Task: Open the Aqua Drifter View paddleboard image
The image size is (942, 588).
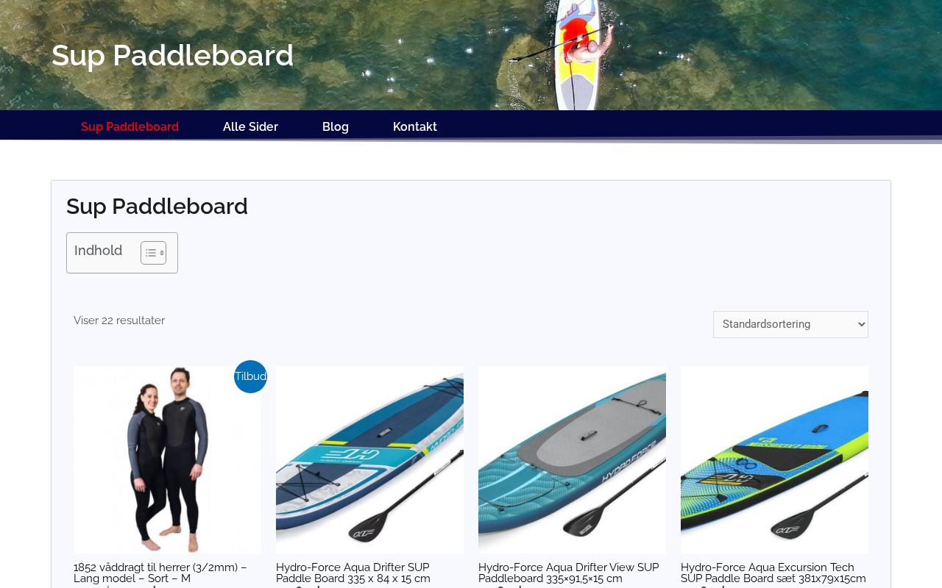Action: 572,459
